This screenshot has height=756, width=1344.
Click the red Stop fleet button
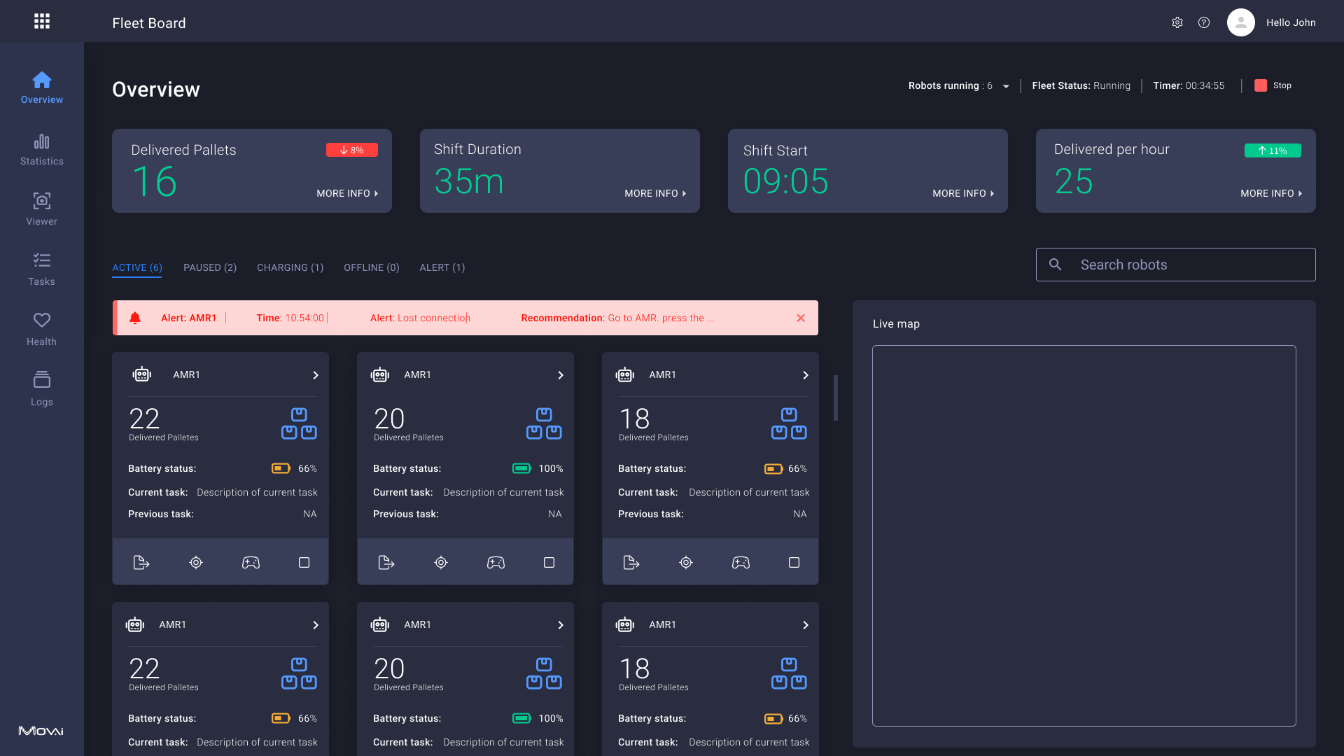(x=1273, y=85)
